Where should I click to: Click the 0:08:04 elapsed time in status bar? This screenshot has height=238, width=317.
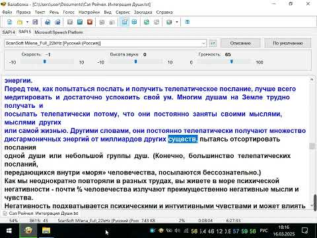point(205,220)
